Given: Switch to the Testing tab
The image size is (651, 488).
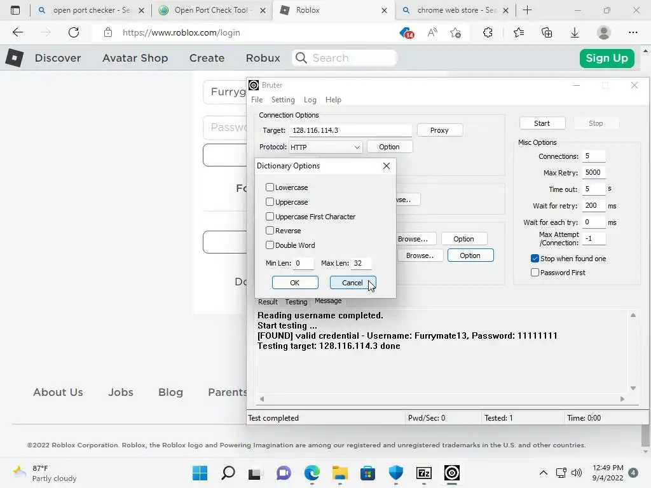Looking at the screenshot, I should coord(296,302).
